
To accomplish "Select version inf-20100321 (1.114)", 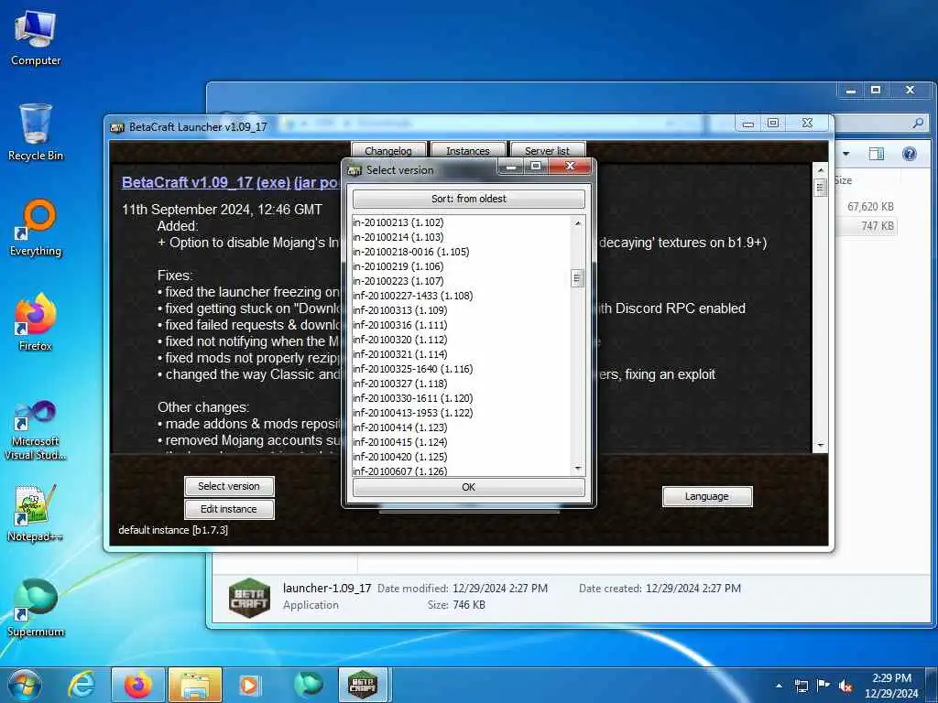I will [x=461, y=354].
